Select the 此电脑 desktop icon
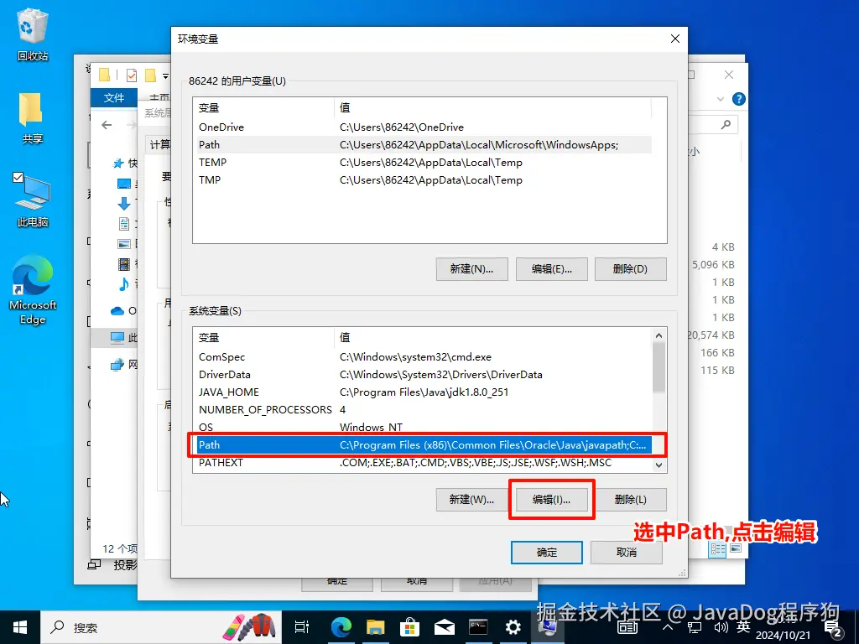 pyautogui.click(x=33, y=200)
